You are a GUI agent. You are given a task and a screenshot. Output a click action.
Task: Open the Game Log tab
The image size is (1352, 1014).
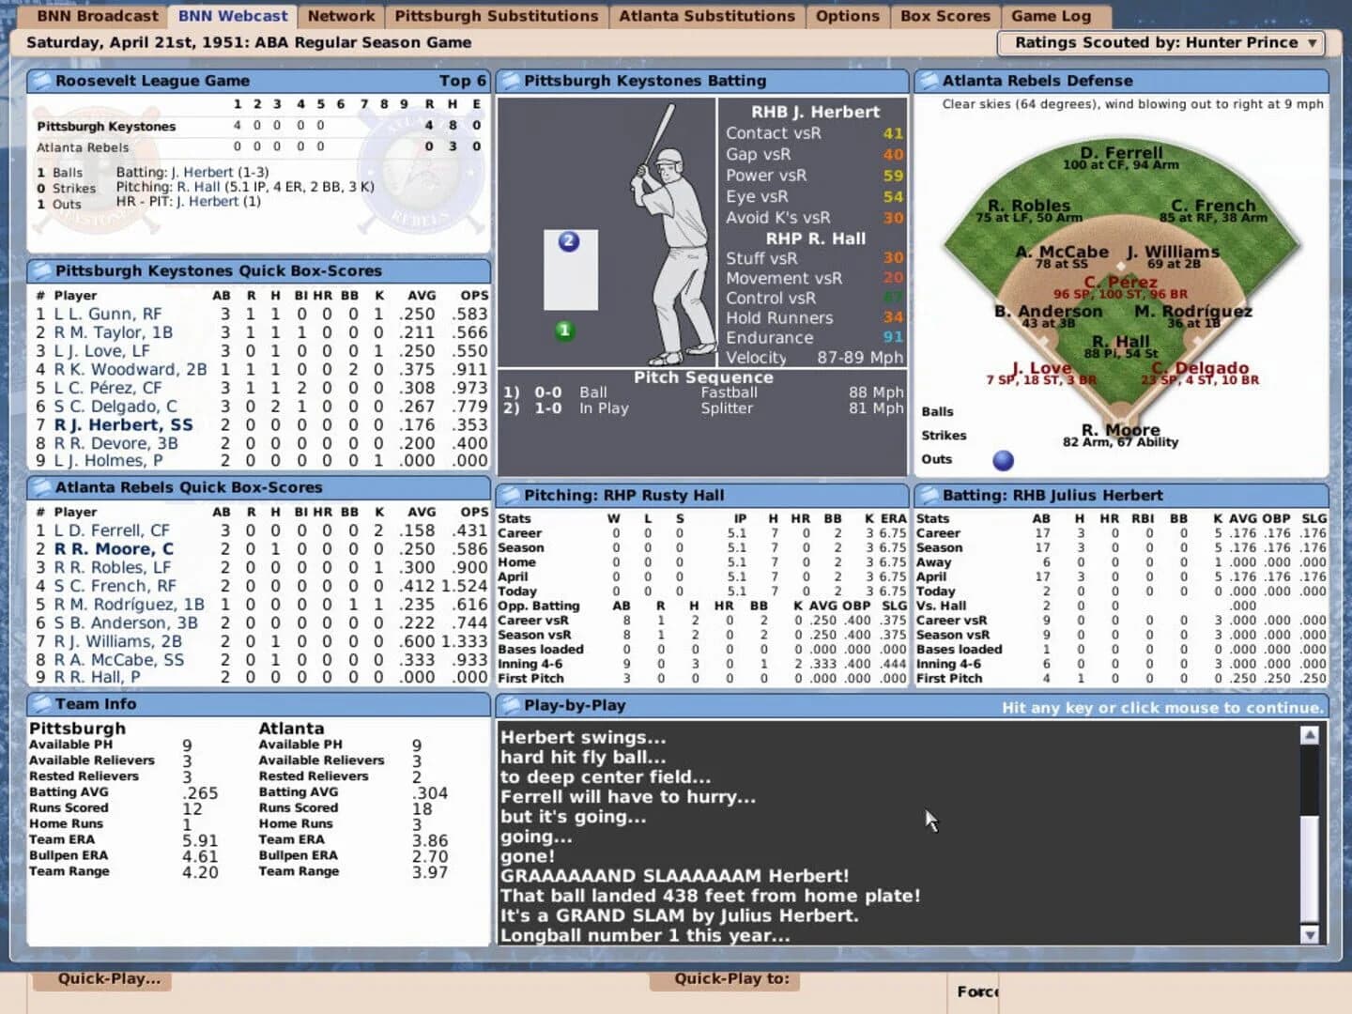[1052, 15]
